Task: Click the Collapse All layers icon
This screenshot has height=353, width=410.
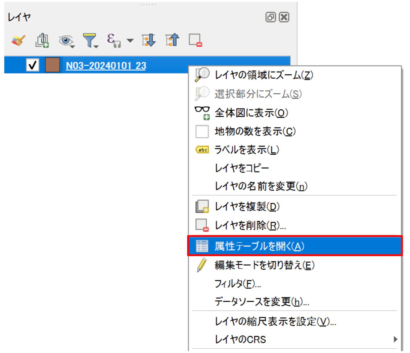Action: [172, 40]
